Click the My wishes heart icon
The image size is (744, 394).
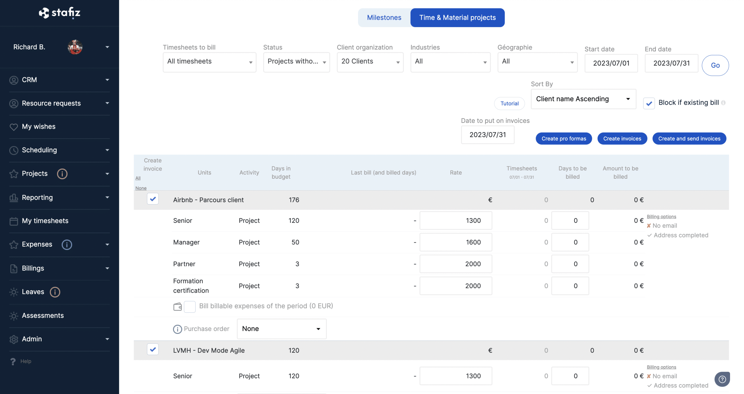14,127
